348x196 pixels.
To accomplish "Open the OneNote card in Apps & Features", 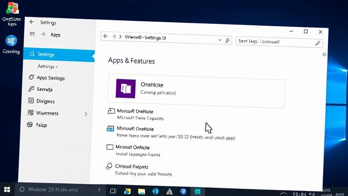I will pos(196,91).
